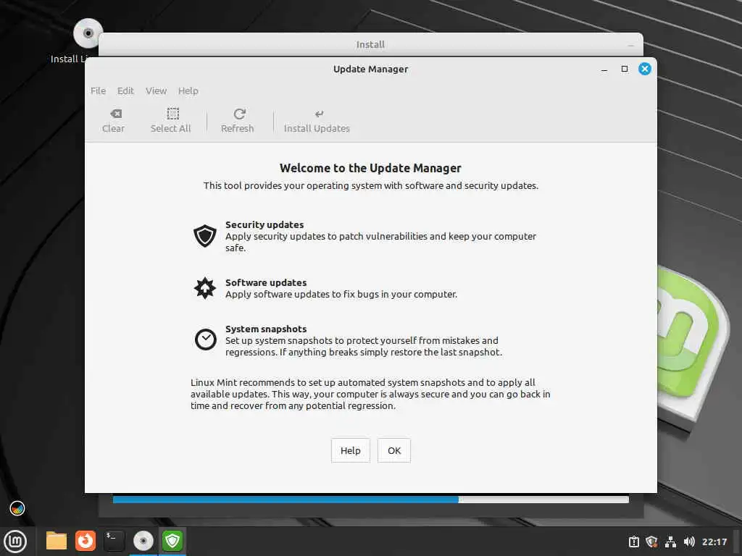Switch to the installer disc taskbar item
The height and width of the screenshot is (556, 742).
pos(143,541)
